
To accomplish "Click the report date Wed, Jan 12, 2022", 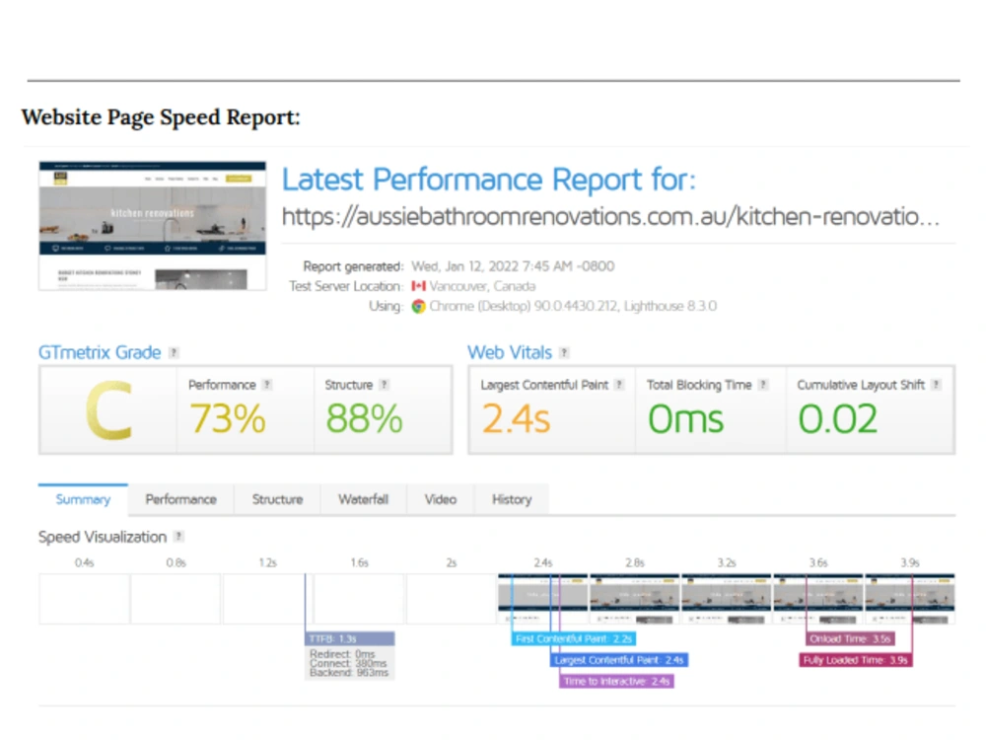I will (513, 266).
